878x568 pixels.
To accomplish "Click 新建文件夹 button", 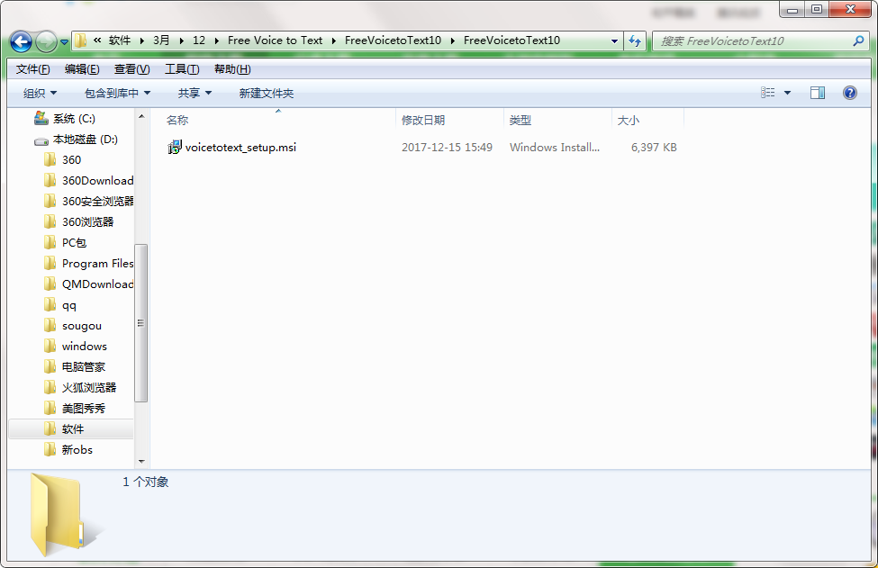I will pos(266,93).
